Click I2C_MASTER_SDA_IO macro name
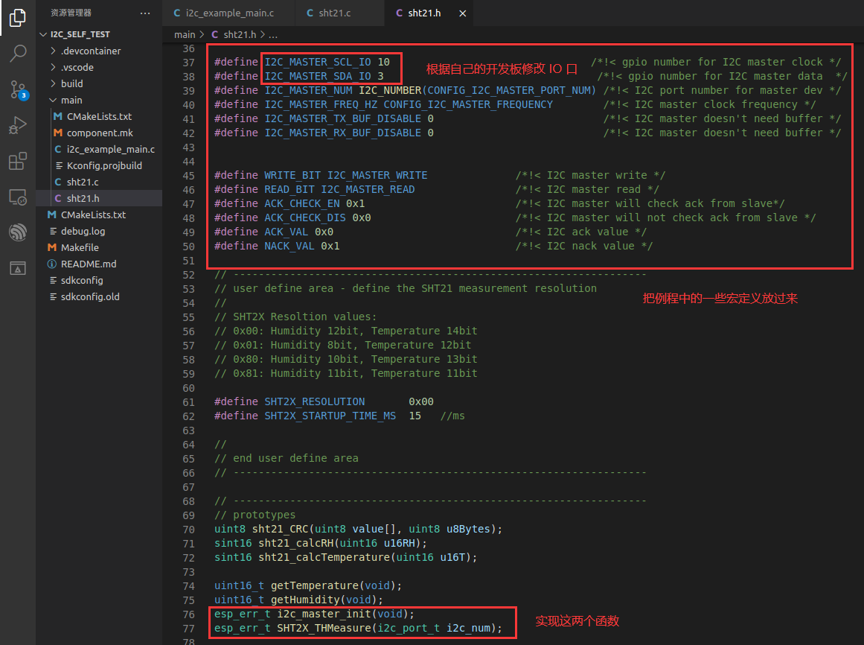The height and width of the screenshot is (645, 864). (317, 76)
